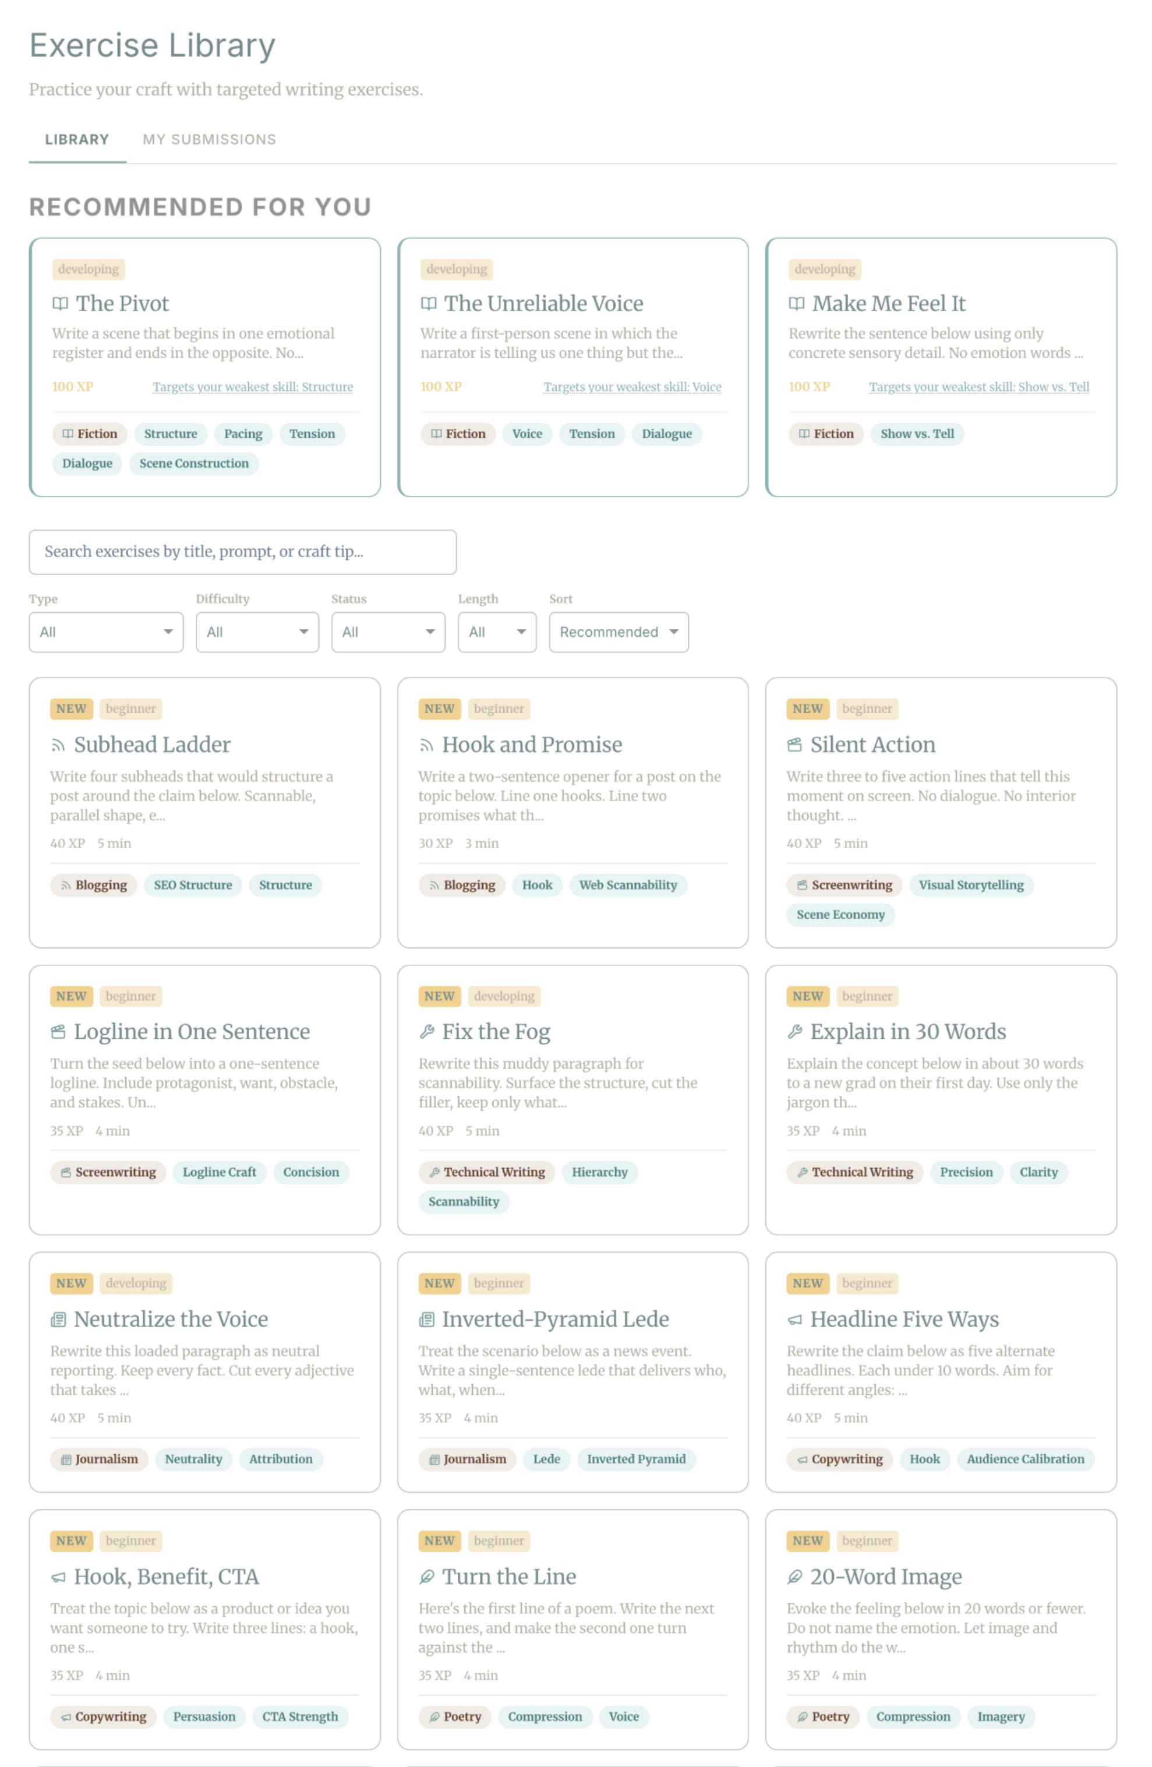Click the megaphone icon beside Hook, Benefit, CTA
The width and height of the screenshot is (1152, 1767).
click(58, 1577)
